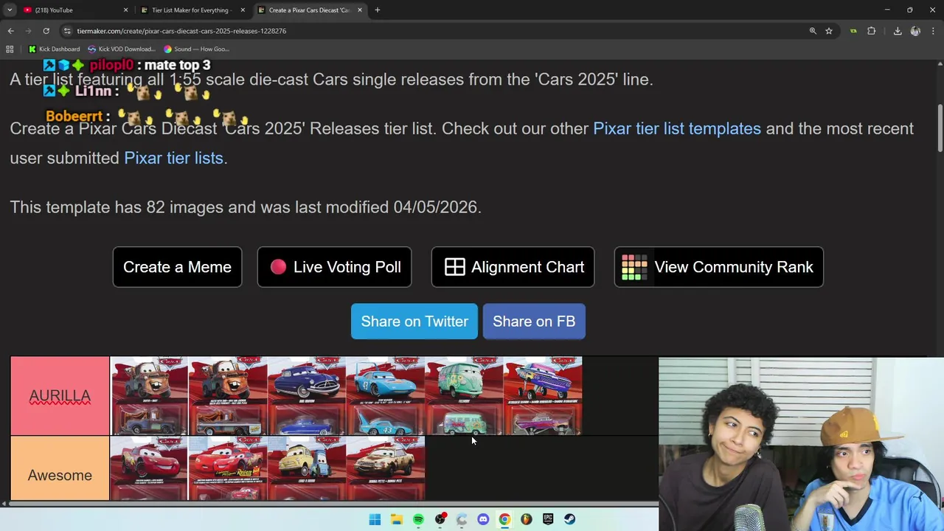Click Share on Twitter
944x531 pixels.
tap(414, 322)
